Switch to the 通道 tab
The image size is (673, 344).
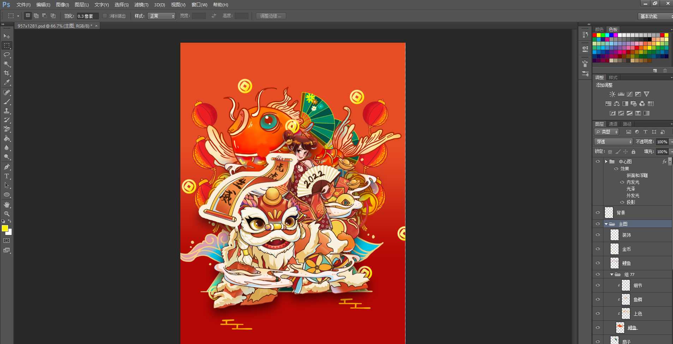click(613, 124)
